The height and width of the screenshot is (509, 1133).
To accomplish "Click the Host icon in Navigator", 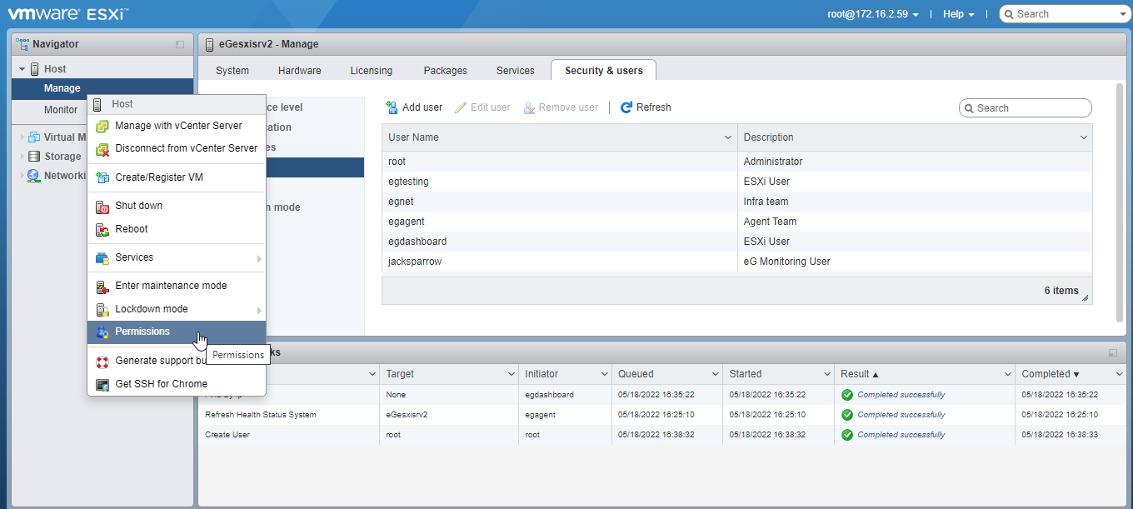I will click(35, 69).
